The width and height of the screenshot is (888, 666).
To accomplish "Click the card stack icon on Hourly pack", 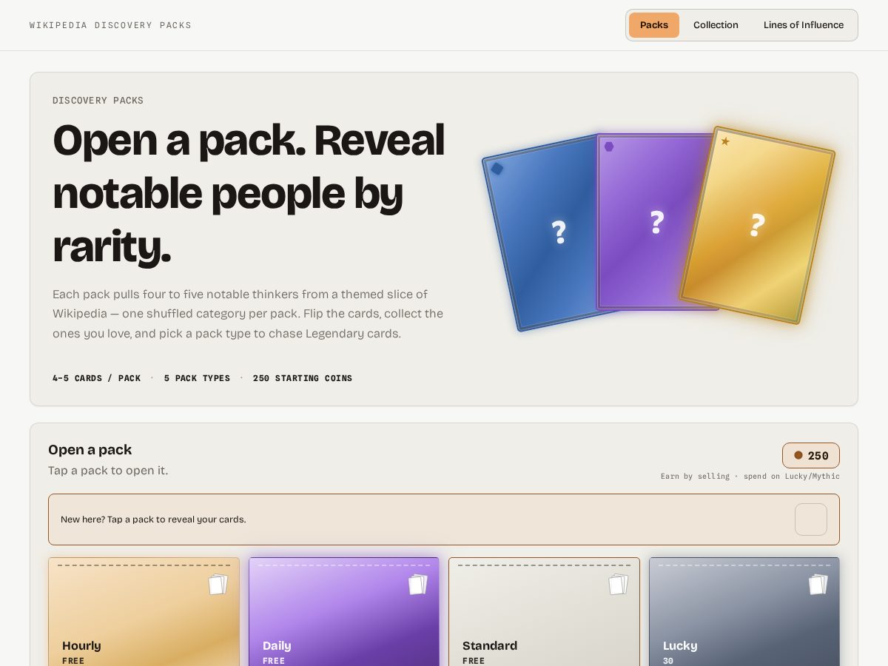I will 218,585.
